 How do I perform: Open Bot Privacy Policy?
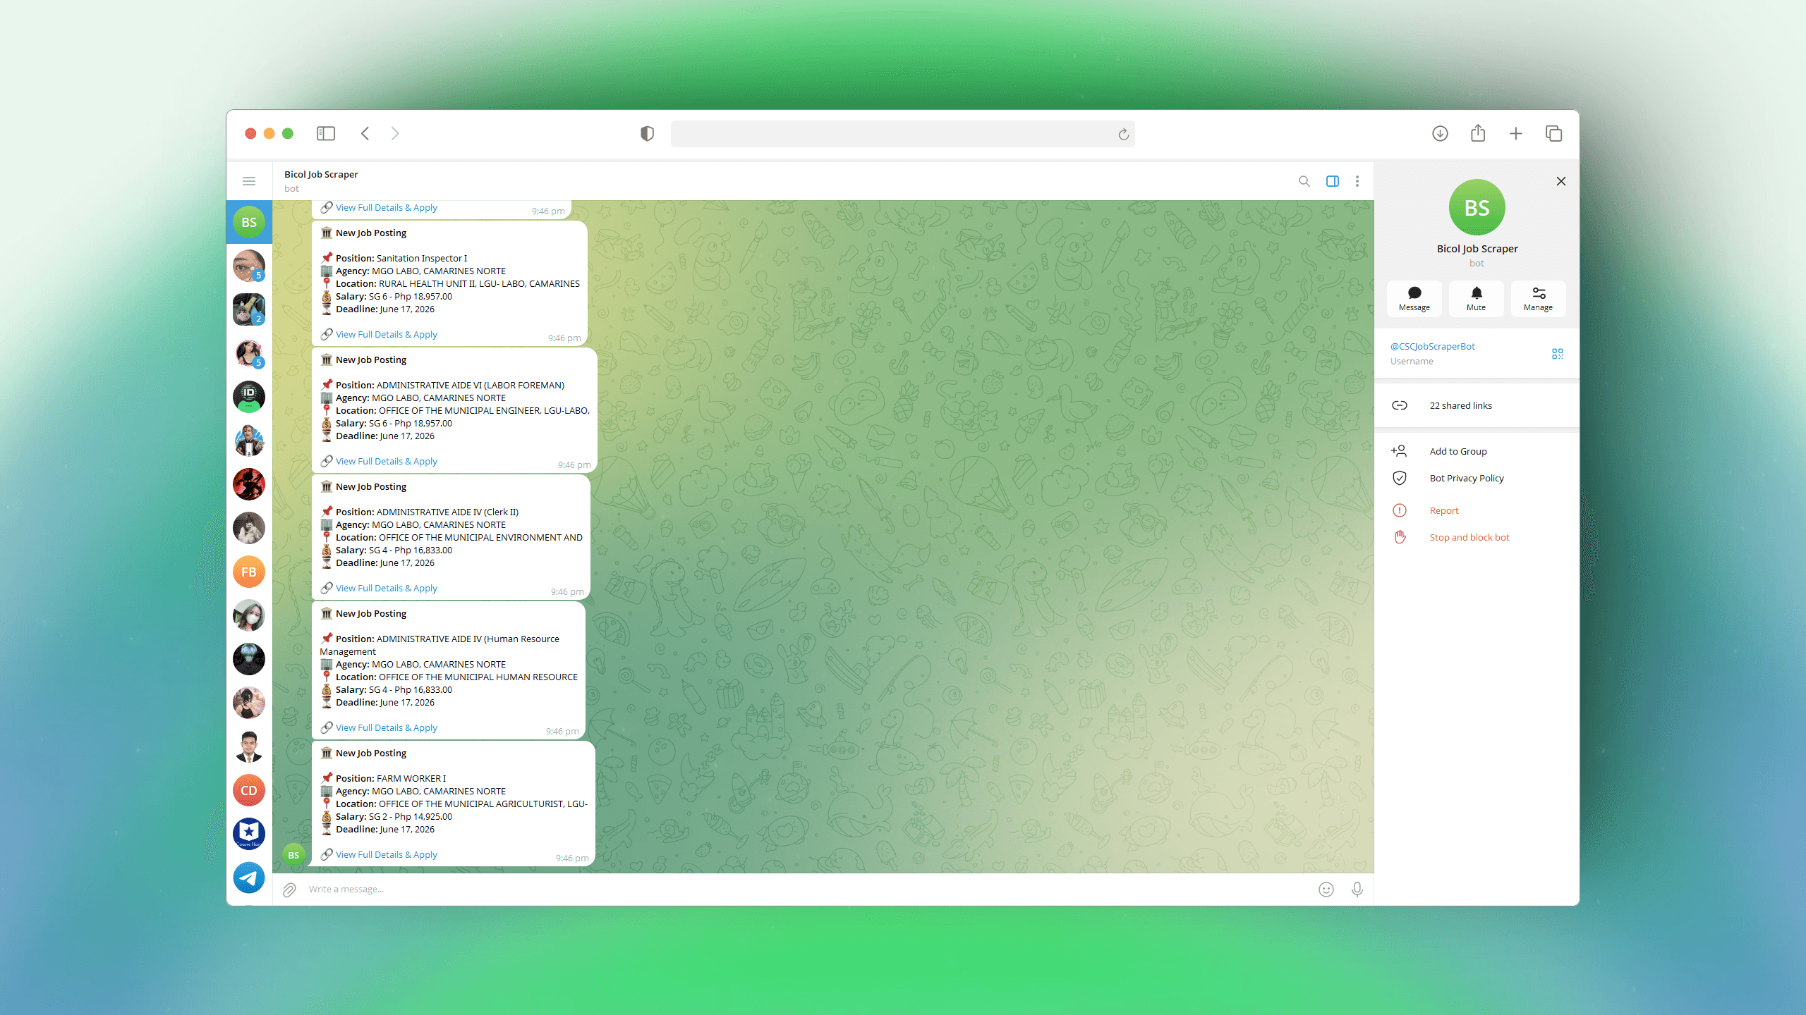[1477, 478]
